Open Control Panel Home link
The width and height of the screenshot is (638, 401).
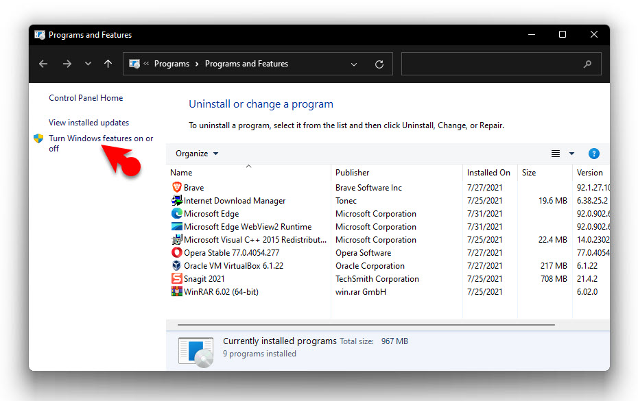86,98
